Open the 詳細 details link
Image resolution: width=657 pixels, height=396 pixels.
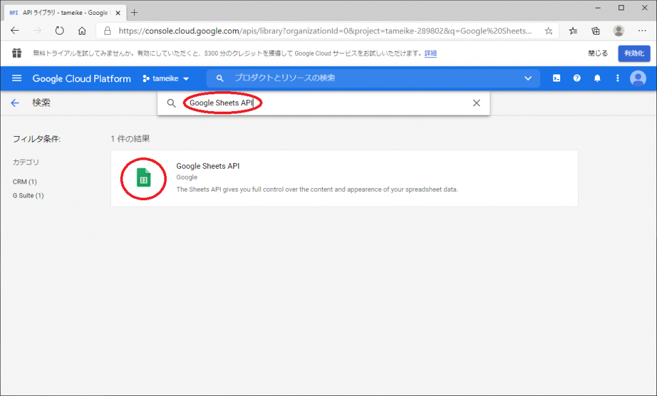431,53
